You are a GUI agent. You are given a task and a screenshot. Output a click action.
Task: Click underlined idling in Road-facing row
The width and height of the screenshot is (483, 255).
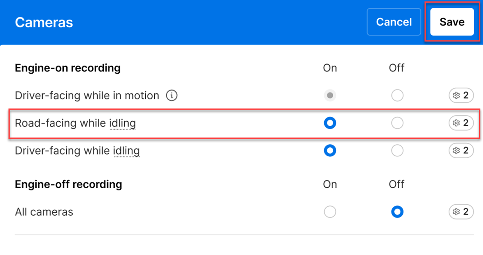122,123
